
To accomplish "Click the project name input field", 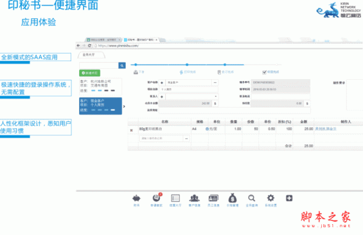I will 188,89.
